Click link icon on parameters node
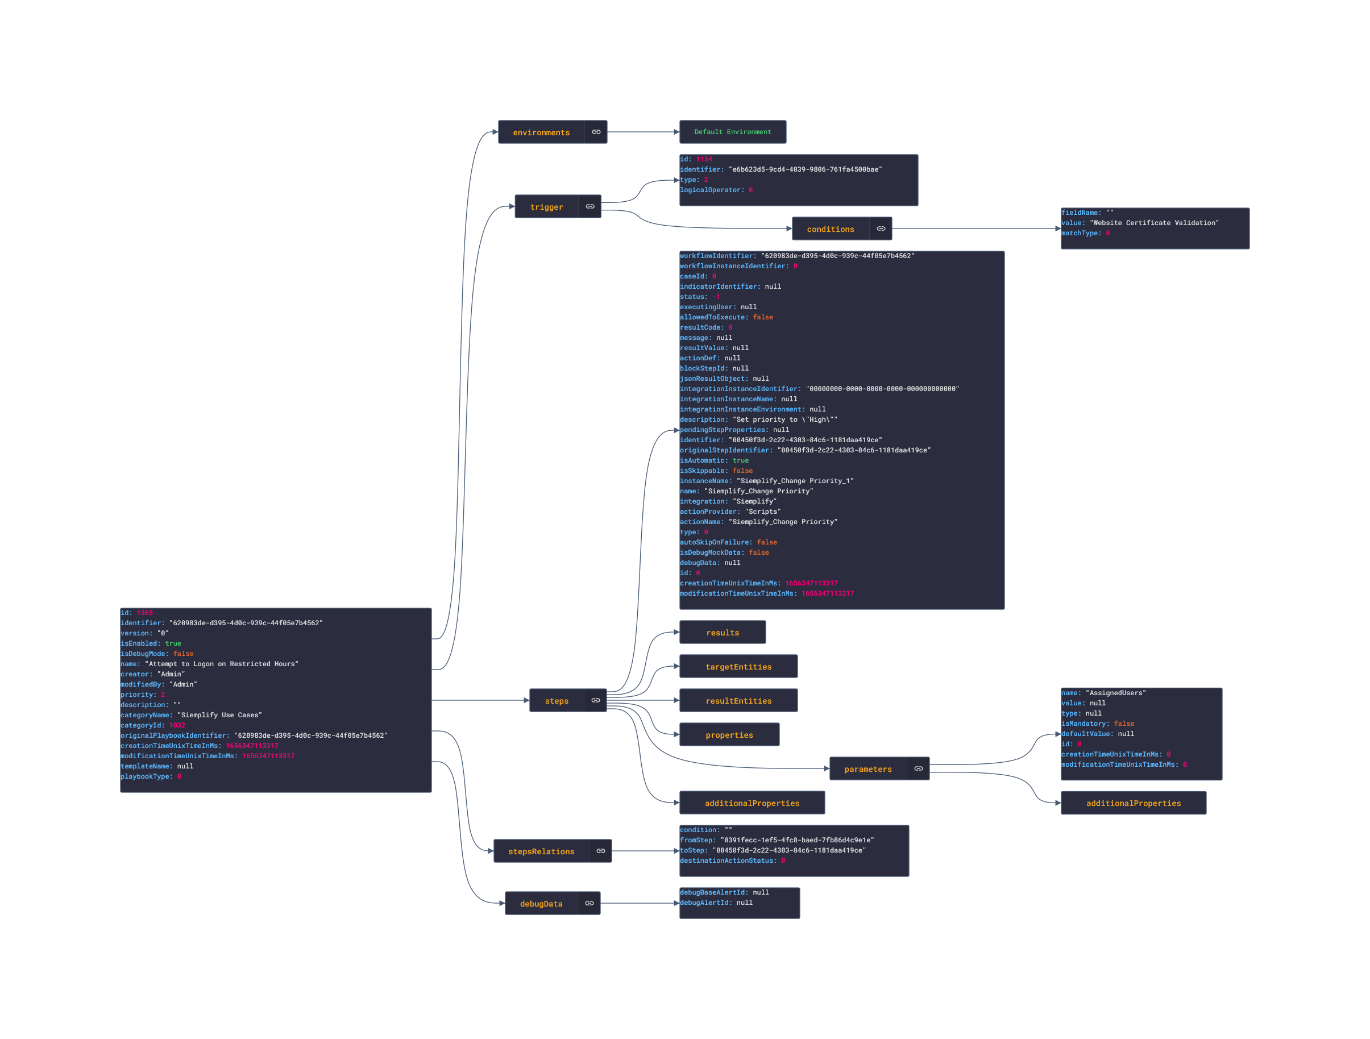This screenshot has width=1370, height=1039. pos(919,768)
